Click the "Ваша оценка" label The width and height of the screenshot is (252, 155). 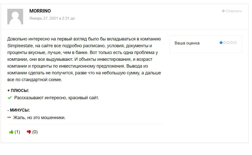click(x=187, y=43)
